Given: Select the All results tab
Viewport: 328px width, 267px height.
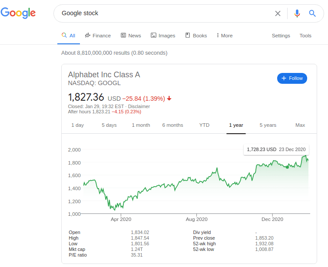Looking at the screenshot, I should (68, 36).
